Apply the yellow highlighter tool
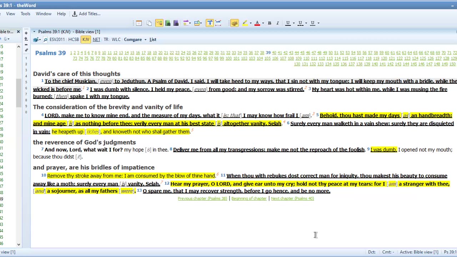The height and width of the screenshot is (257, 457). tap(245, 23)
